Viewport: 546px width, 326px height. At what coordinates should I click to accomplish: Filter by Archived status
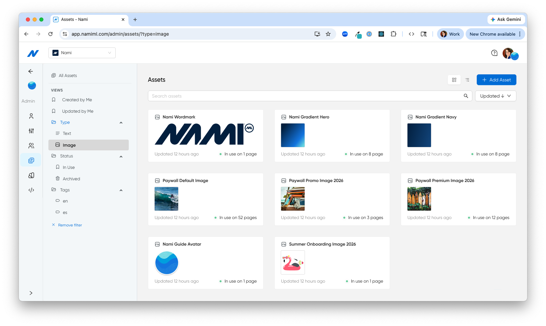[x=71, y=179]
